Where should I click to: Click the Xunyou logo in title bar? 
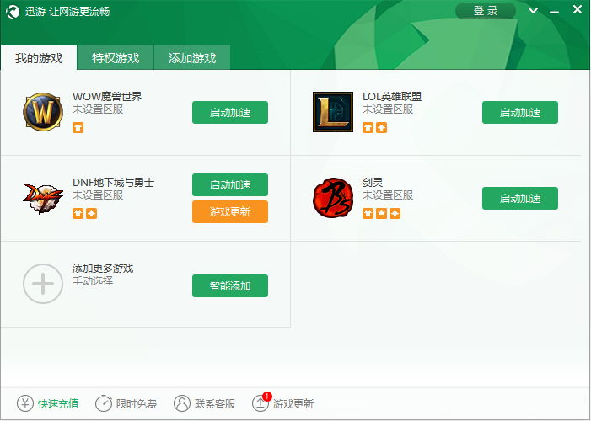13,12
